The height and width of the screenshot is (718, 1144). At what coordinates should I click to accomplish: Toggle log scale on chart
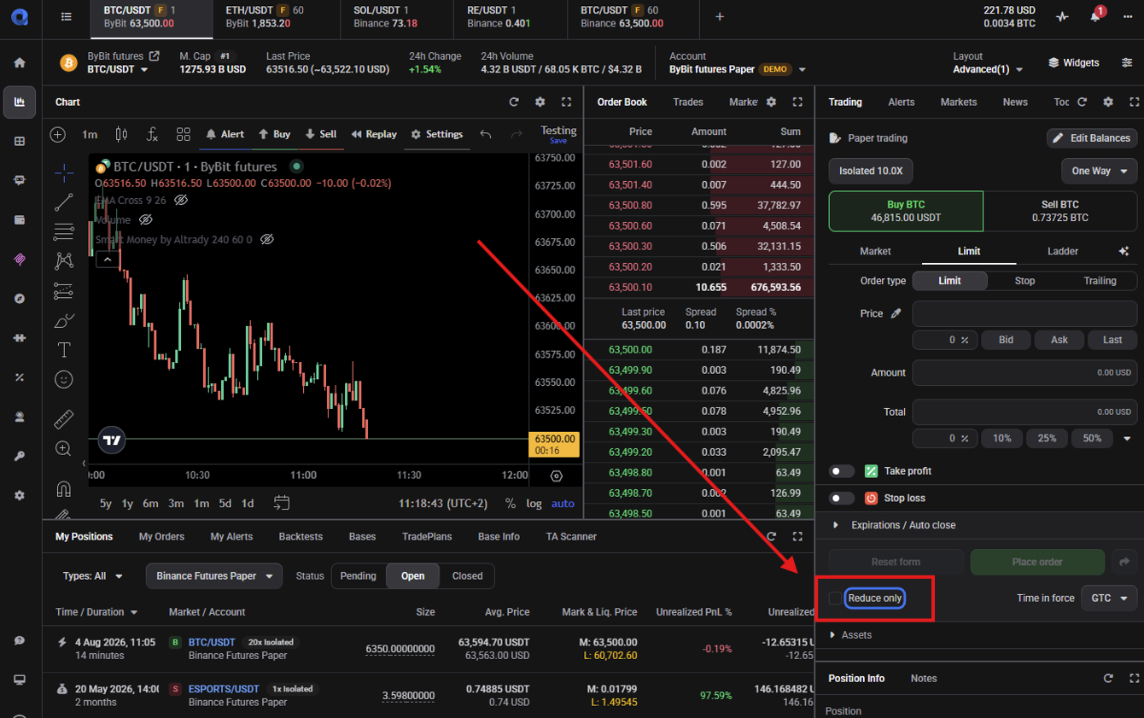534,503
